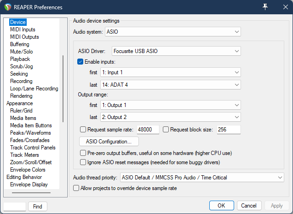Open the Buffering preferences page
The width and height of the screenshot is (293, 214).
[20, 44]
